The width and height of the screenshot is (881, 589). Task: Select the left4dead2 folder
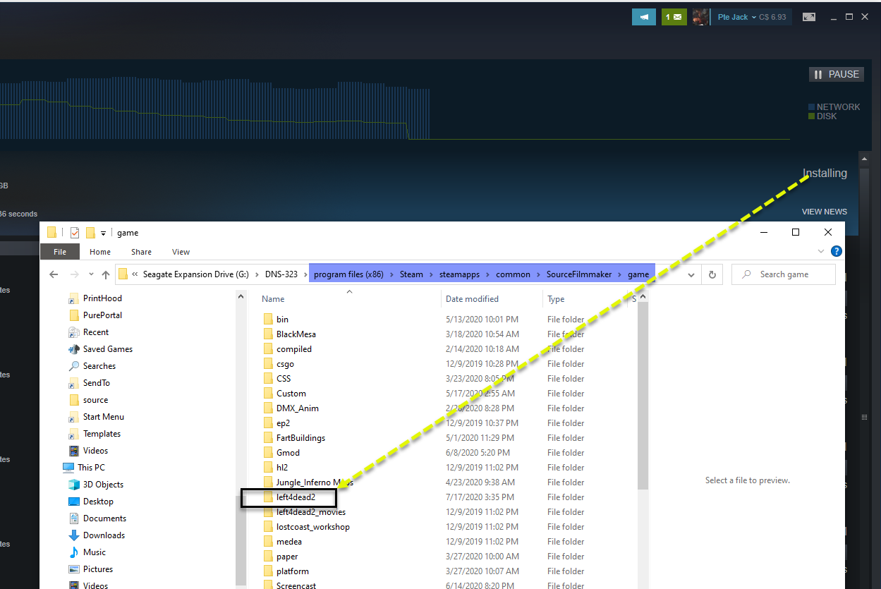click(x=296, y=497)
